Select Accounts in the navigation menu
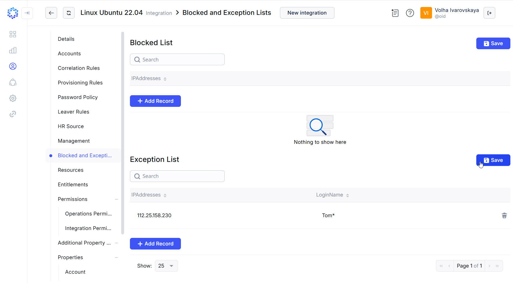Image resolution: width=513 pixels, height=283 pixels. [x=69, y=54]
